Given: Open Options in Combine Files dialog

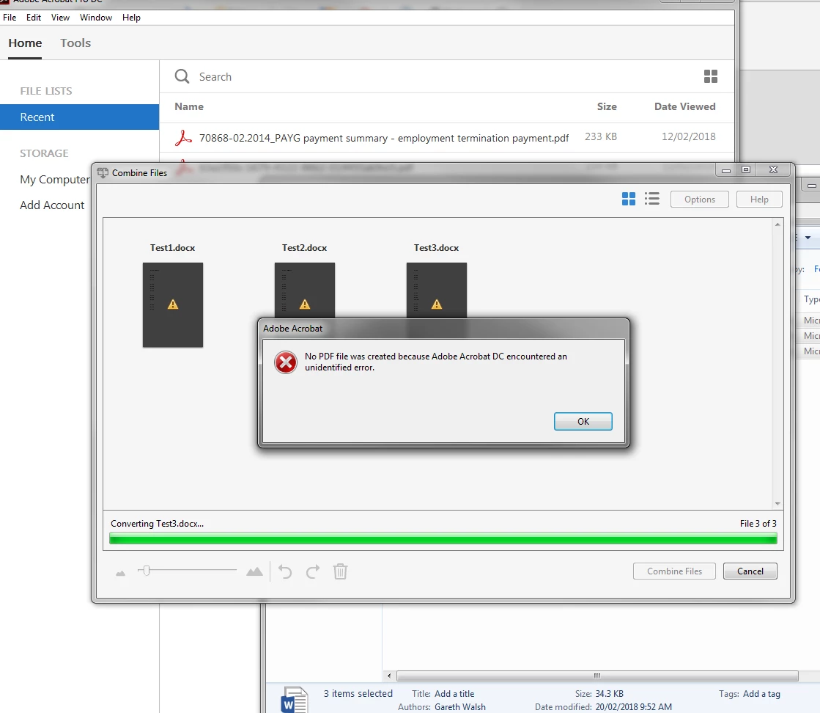Looking at the screenshot, I should coord(699,200).
